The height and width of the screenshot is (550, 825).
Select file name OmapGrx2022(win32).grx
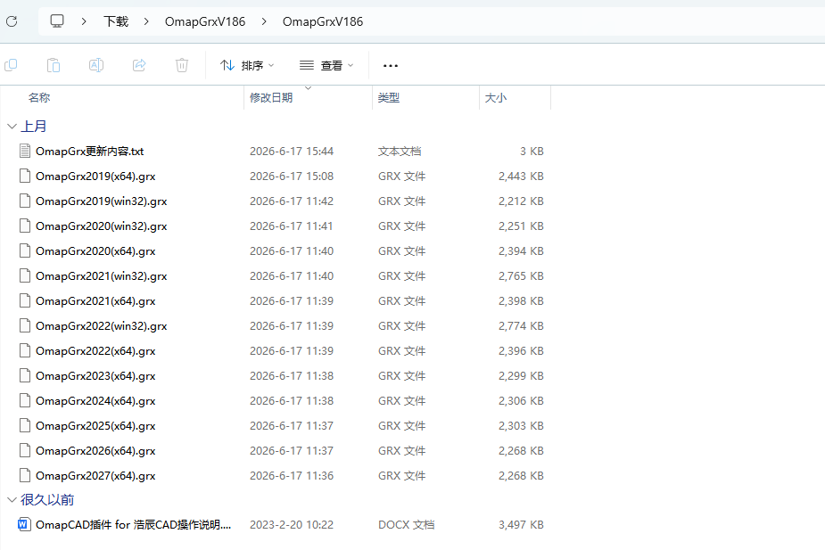tap(102, 326)
